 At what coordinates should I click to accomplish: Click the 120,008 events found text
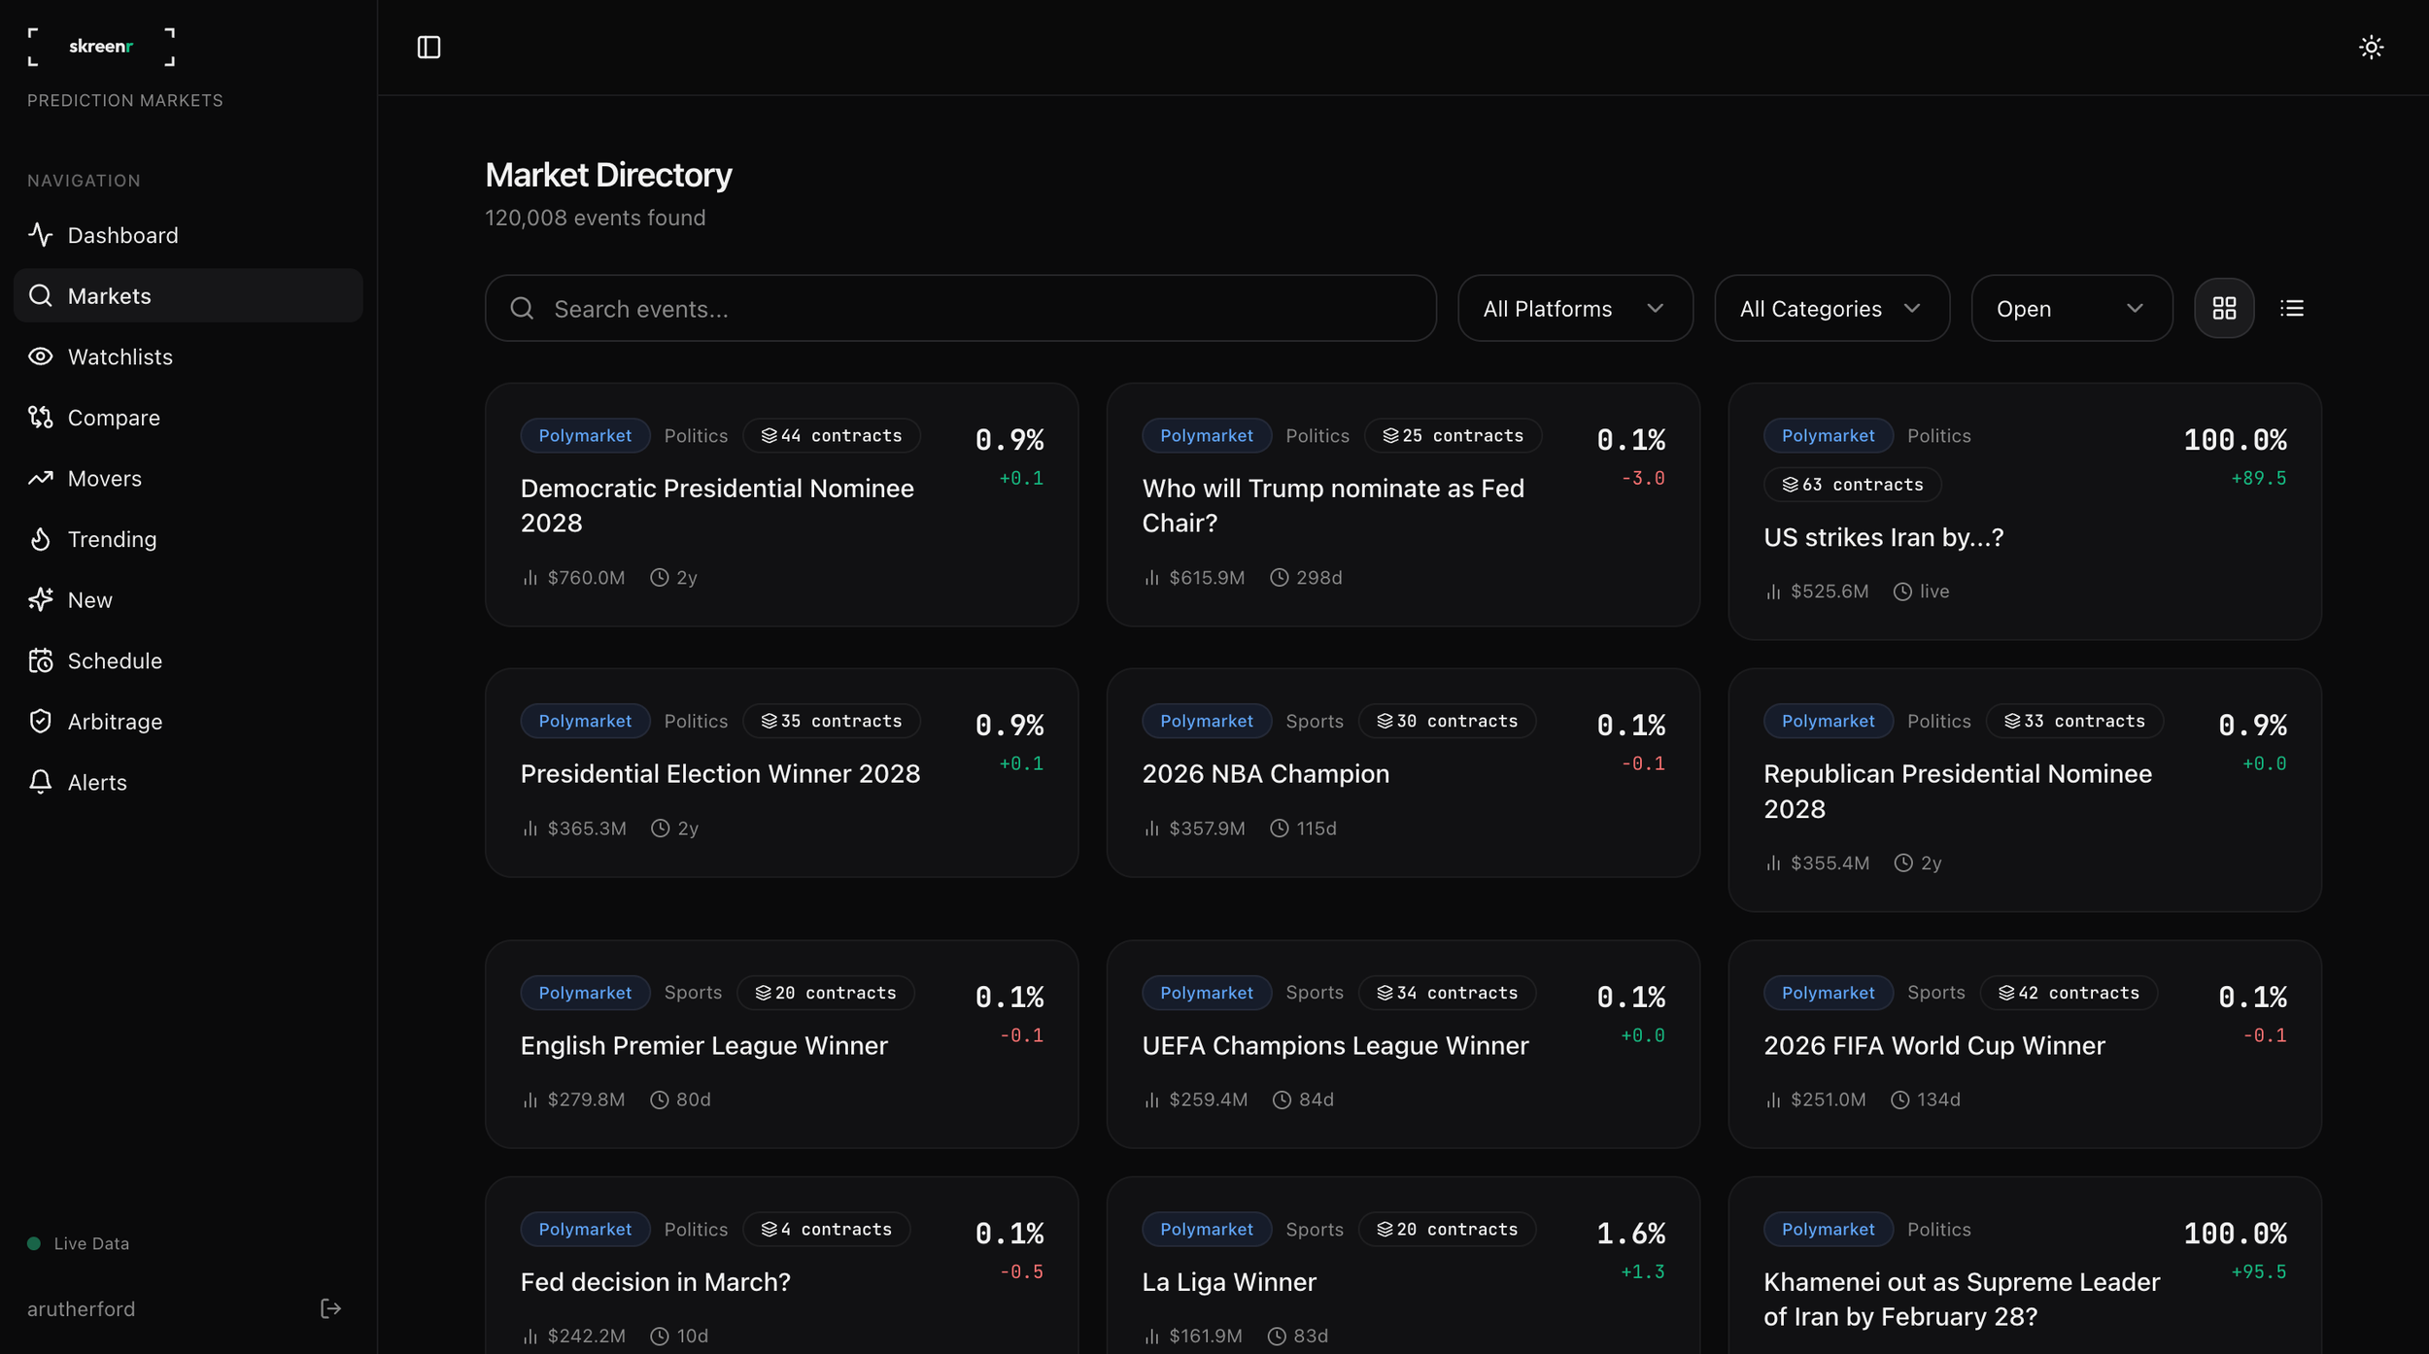[595, 218]
